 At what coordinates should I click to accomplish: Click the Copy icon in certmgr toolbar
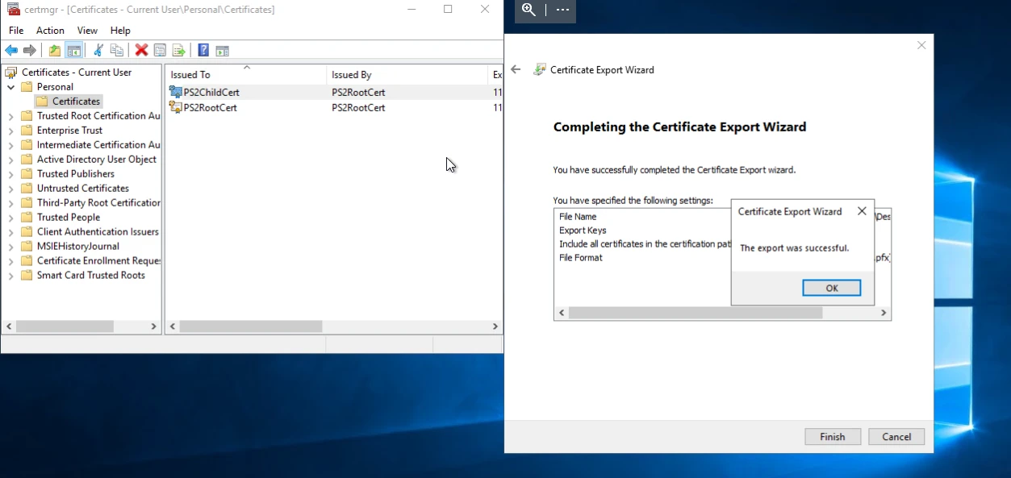[x=117, y=50]
